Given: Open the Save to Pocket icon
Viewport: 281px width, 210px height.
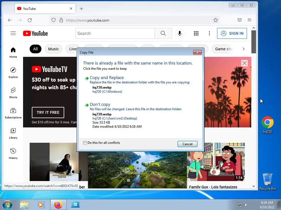Looking at the screenshot, I should tap(239, 20).
